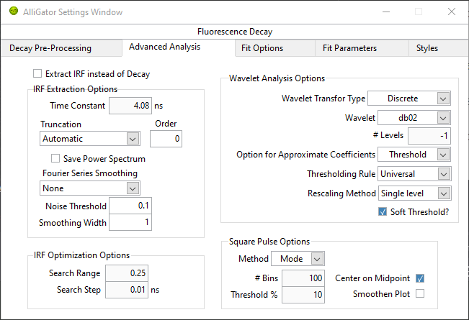This screenshot has width=469, height=320.
Task: Uncheck the Soft Threshold option
Action: [x=383, y=211]
